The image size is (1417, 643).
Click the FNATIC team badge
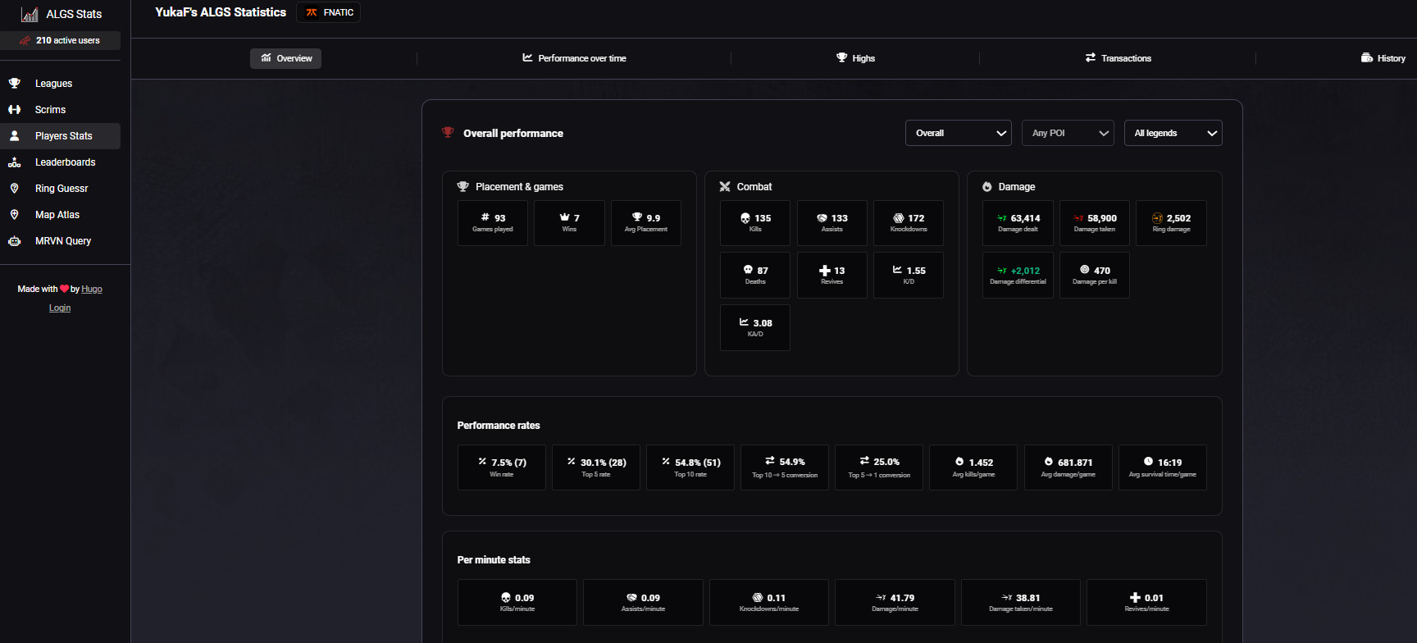tap(328, 12)
